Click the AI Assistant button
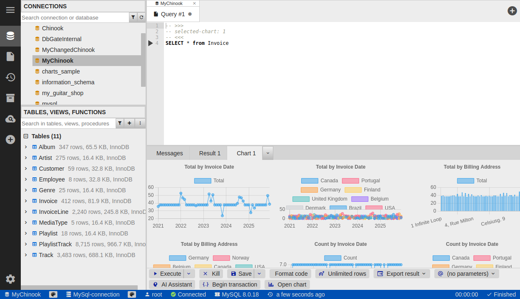520x299 pixels. coord(172,284)
